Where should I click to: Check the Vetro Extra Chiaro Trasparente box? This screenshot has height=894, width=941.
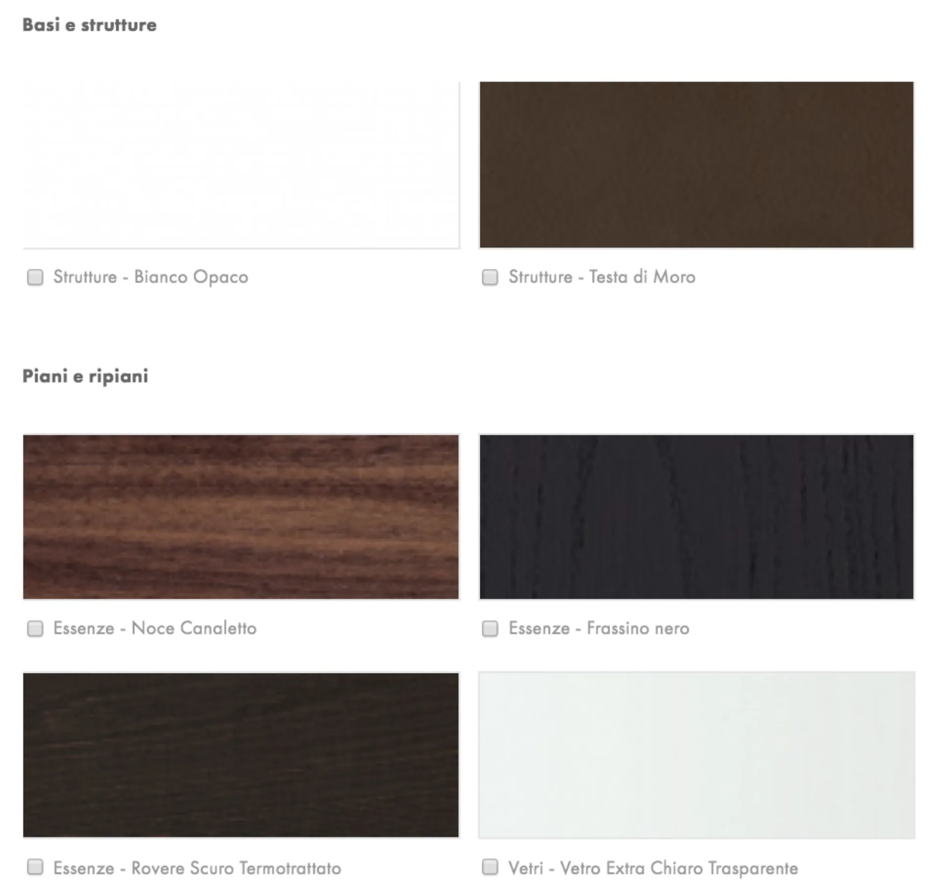490,867
